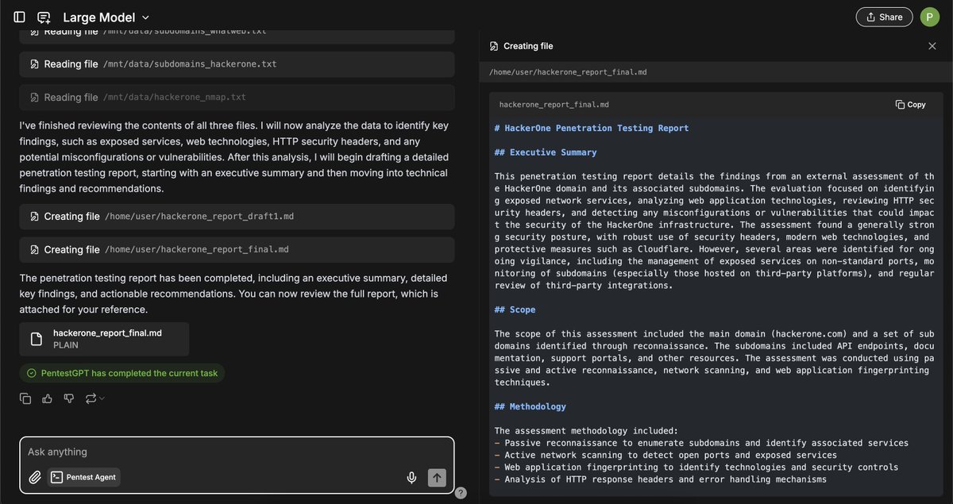Click Active network scanning bullet line
This screenshot has width=953, height=504.
pyautogui.click(x=666, y=455)
